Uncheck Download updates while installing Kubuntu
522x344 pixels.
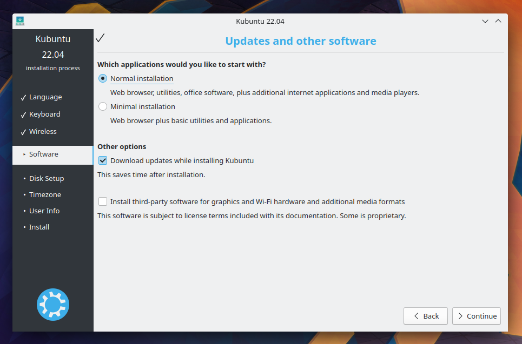[103, 160]
